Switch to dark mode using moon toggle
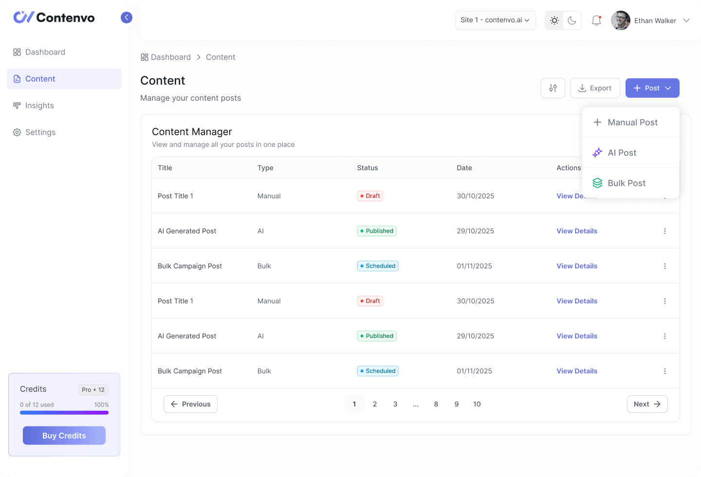The height and width of the screenshot is (477, 701). click(x=572, y=20)
